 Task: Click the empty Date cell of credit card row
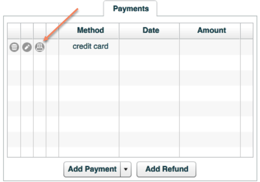(x=149, y=48)
